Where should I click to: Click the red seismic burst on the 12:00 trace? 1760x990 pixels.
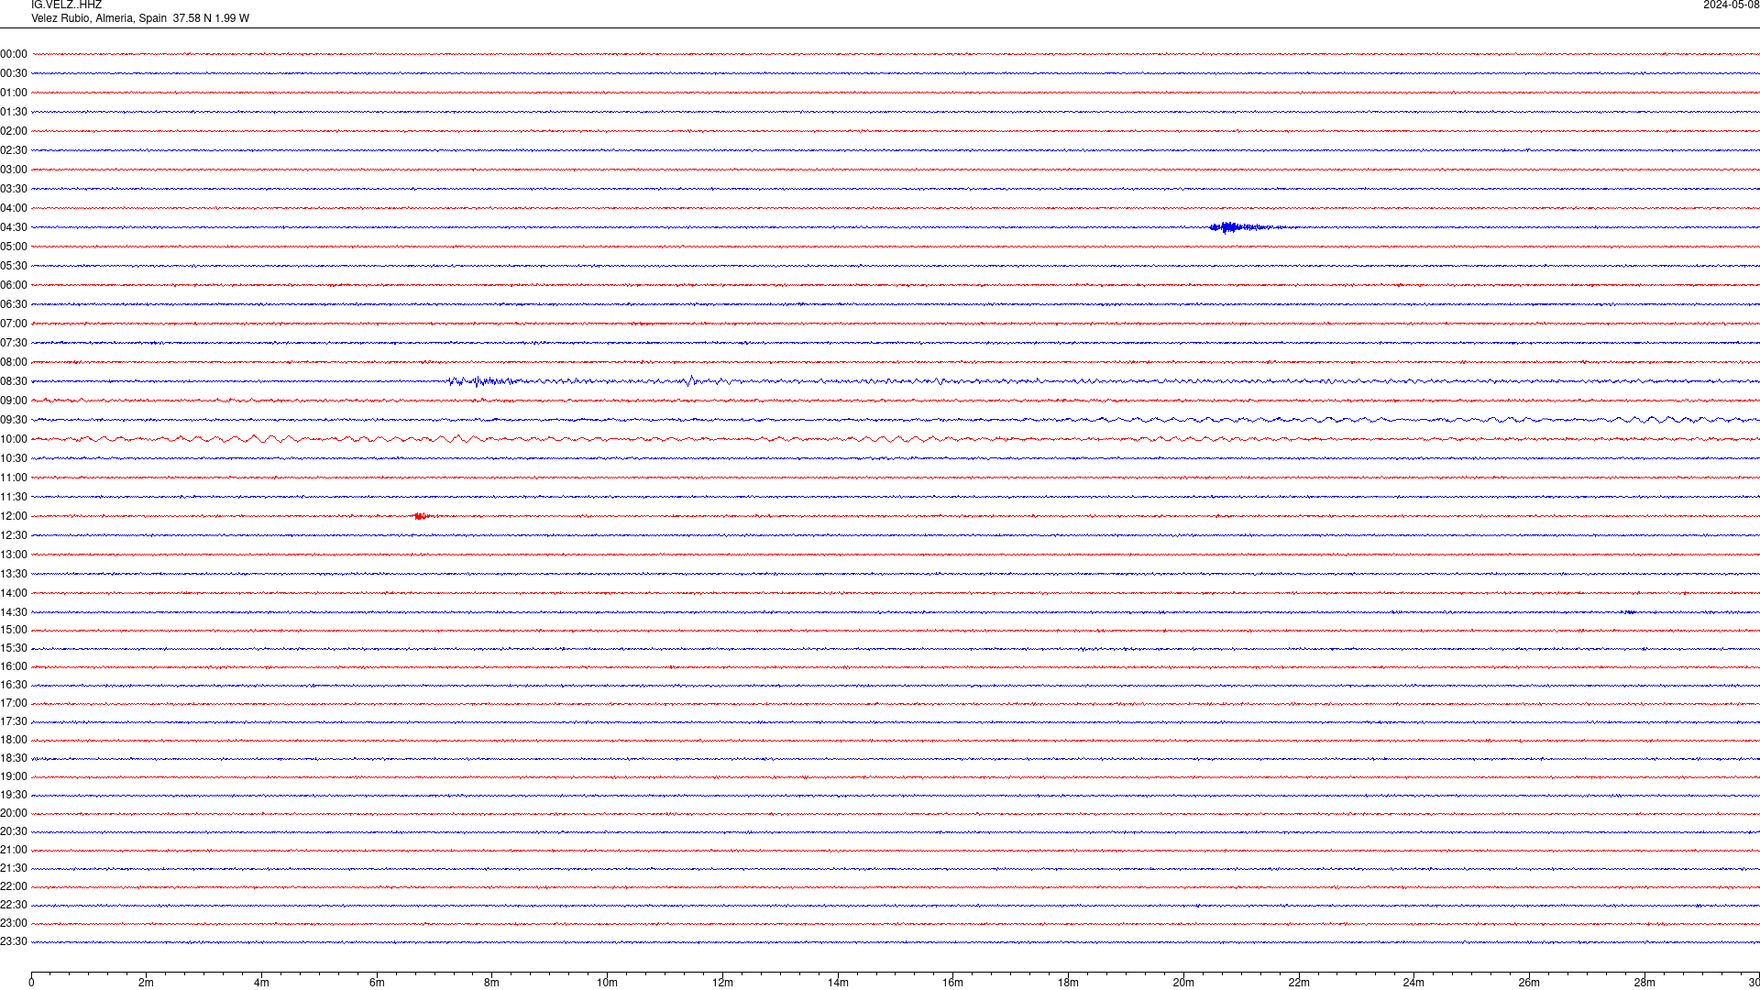(x=422, y=516)
